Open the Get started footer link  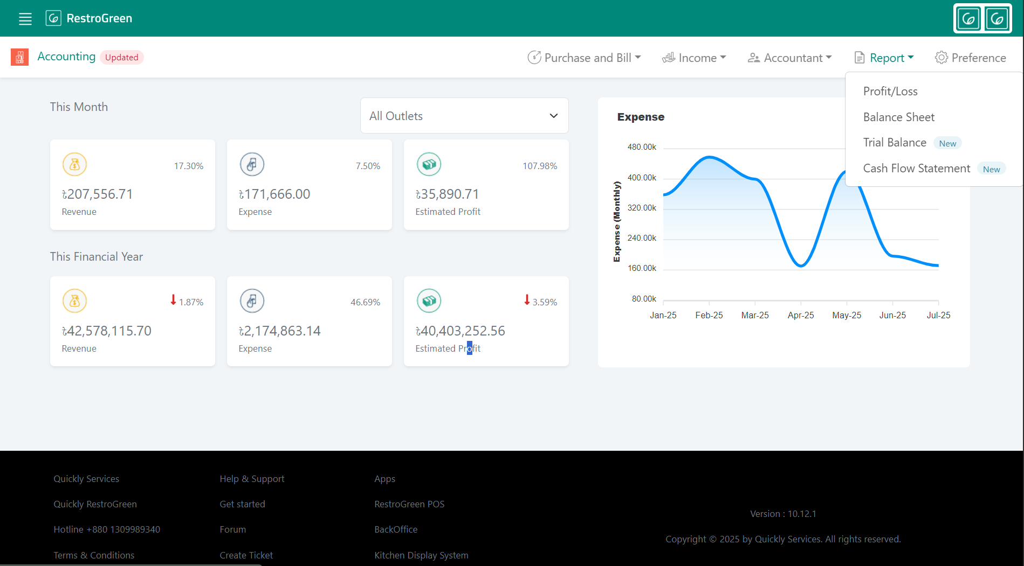tap(242, 504)
